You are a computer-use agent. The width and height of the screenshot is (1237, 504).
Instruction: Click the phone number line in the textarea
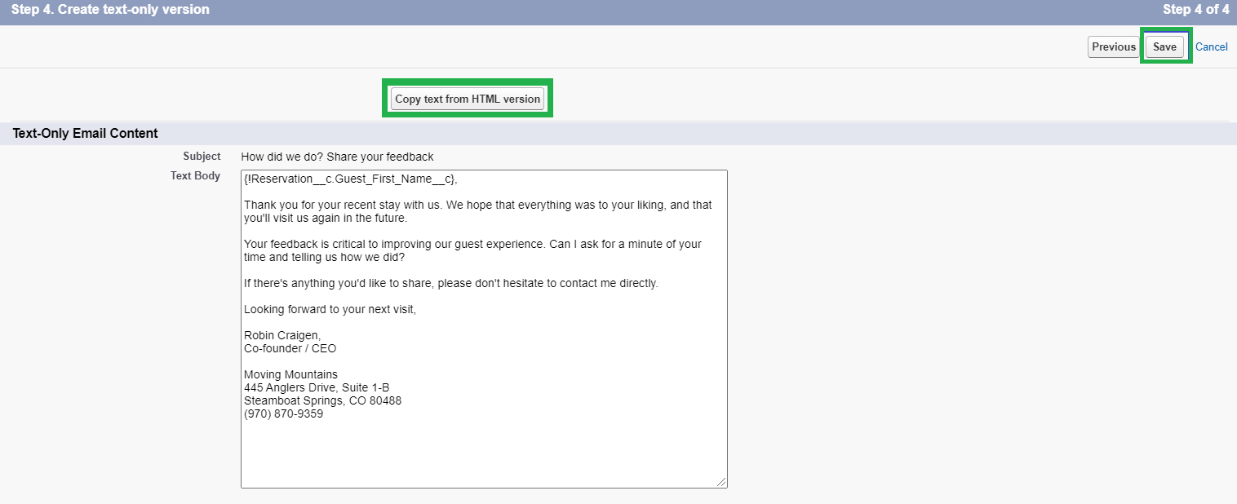tap(282, 413)
